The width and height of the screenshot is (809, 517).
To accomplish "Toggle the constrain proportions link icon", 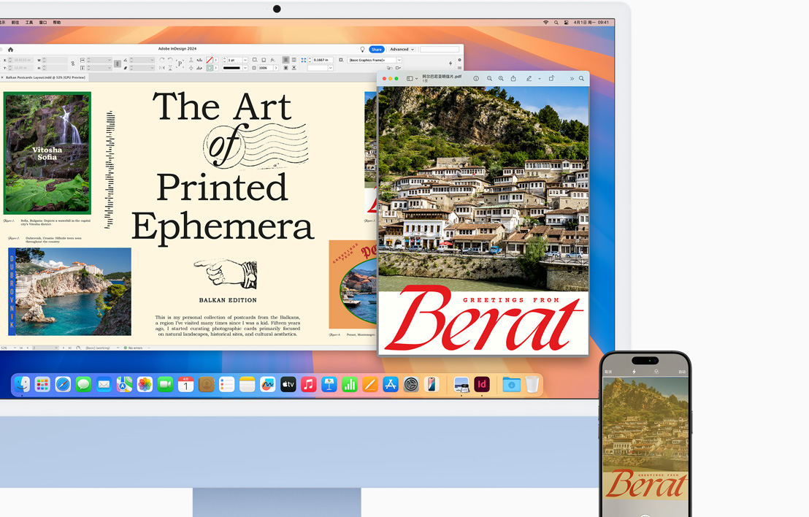I will [73, 64].
